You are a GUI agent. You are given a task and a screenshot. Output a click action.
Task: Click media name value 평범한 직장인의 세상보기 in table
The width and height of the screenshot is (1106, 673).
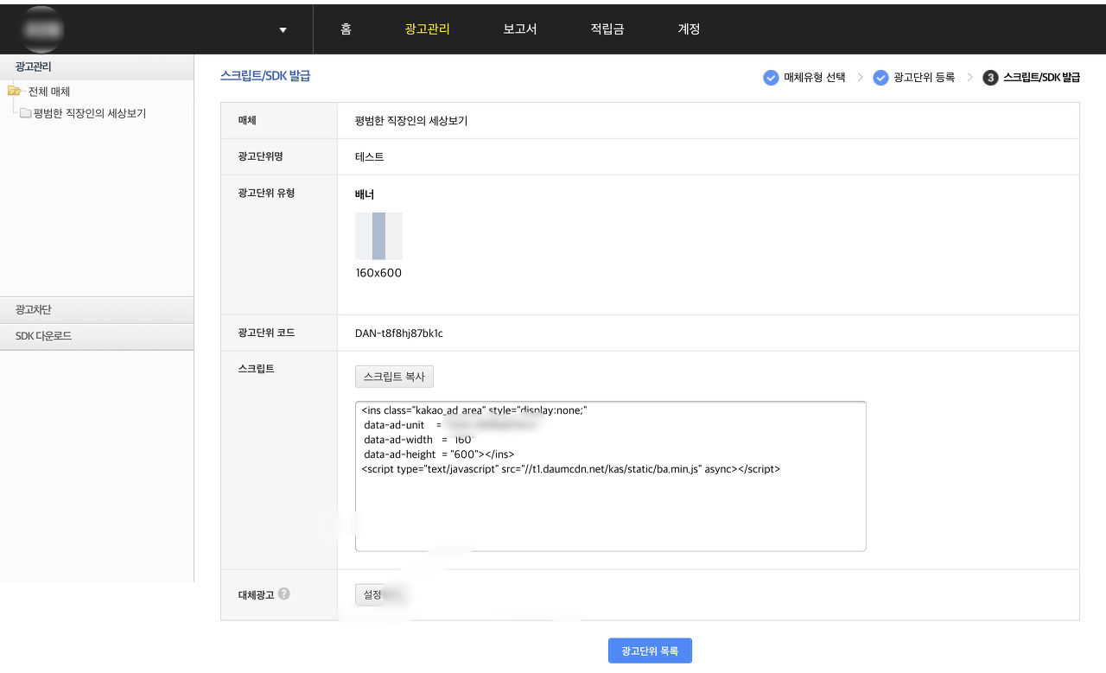click(411, 121)
